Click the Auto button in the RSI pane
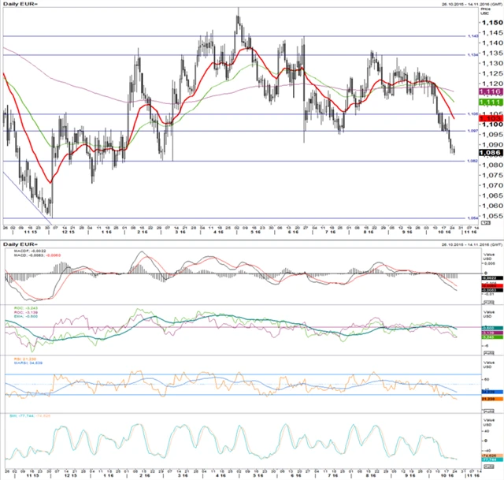This screenshot has height=480, width=504. pyautogui.click(x=488, y=411)
